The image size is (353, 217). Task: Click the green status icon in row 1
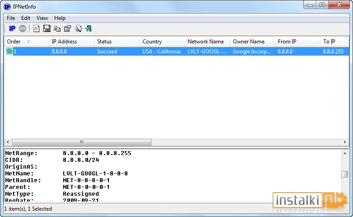tap(9, 52)
